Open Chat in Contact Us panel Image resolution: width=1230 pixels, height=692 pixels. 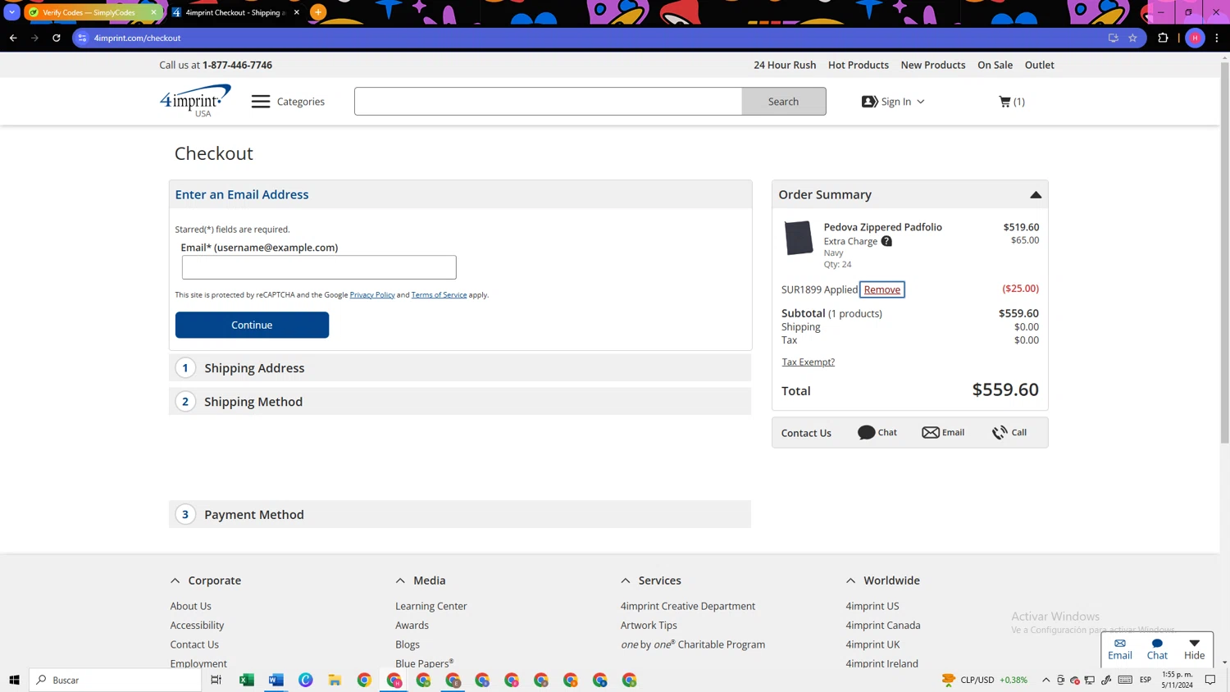pyautogui.click(x=877, y=432)
